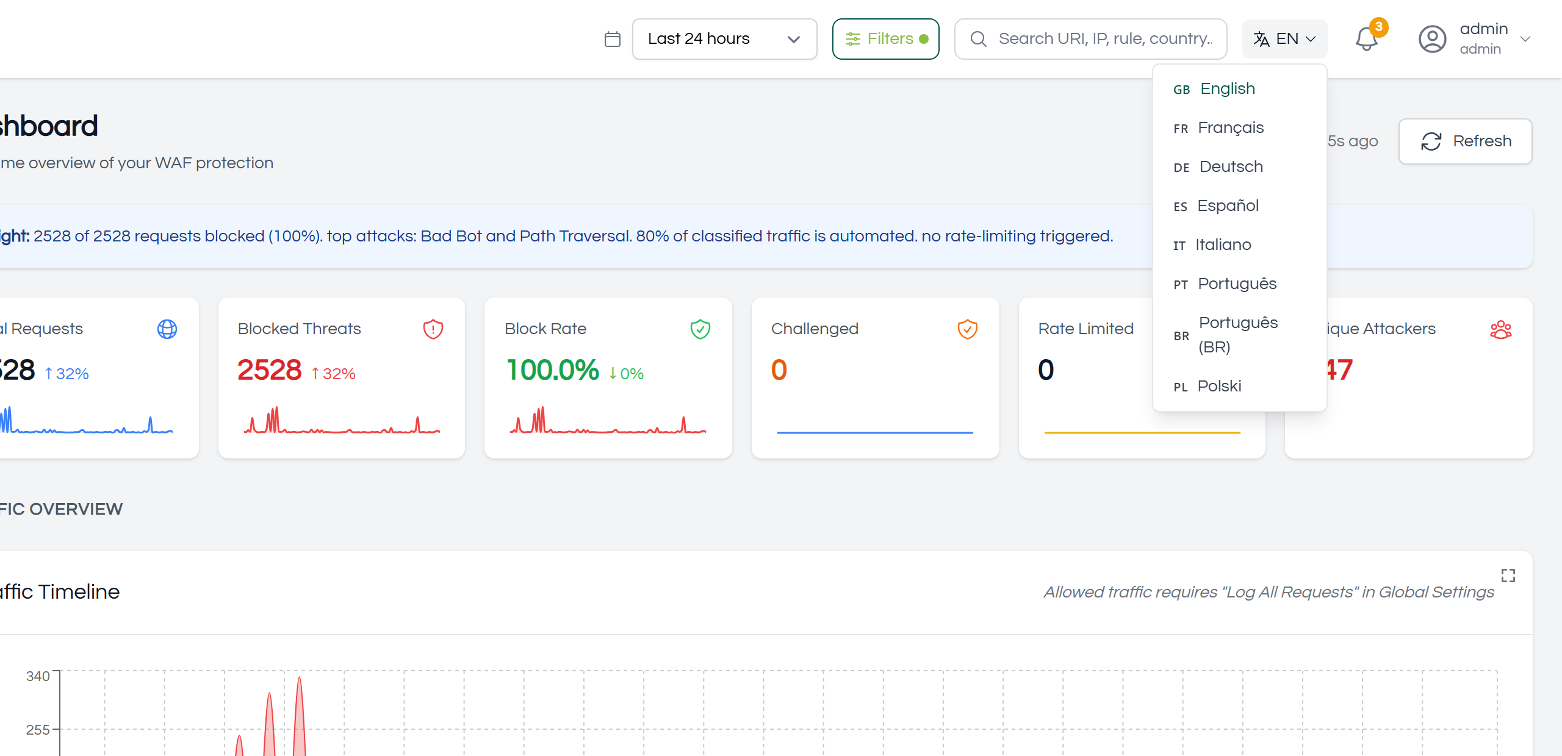This screenshot has width=1562, height=756.
Task: Choose English language option
Action: point(1239,89)
